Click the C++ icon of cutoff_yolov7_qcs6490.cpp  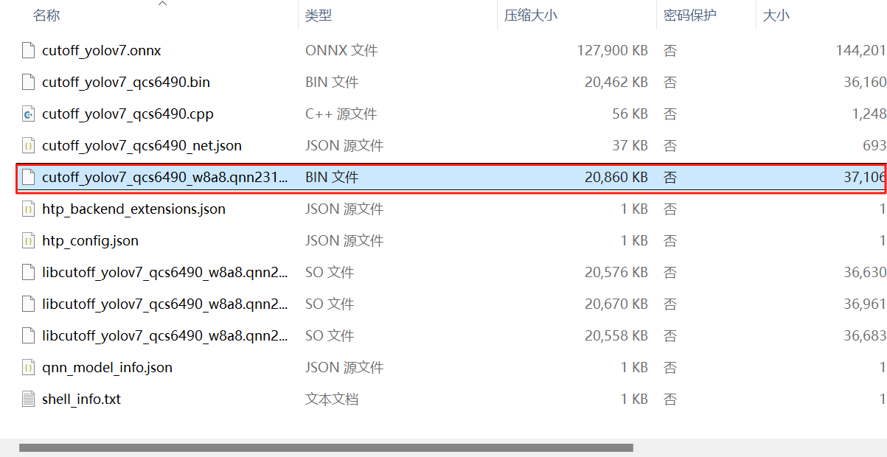click(29, 114)
